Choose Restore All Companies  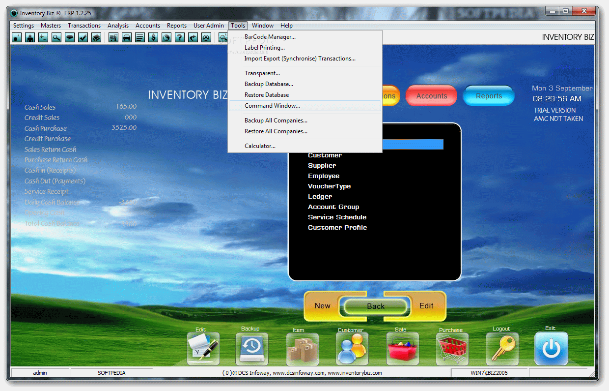[x=305, y=131]
